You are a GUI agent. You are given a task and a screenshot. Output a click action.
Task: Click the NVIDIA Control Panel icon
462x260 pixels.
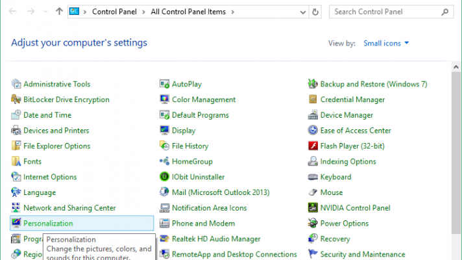point(313,208)
